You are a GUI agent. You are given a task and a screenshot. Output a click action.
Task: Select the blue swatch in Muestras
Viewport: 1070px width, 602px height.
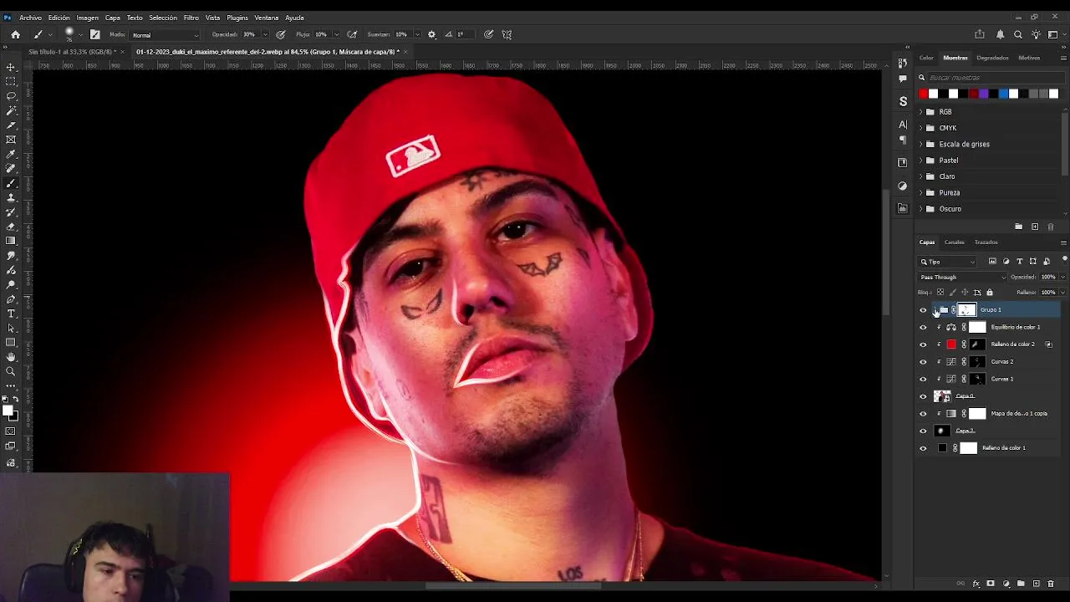coord(1003,94)
